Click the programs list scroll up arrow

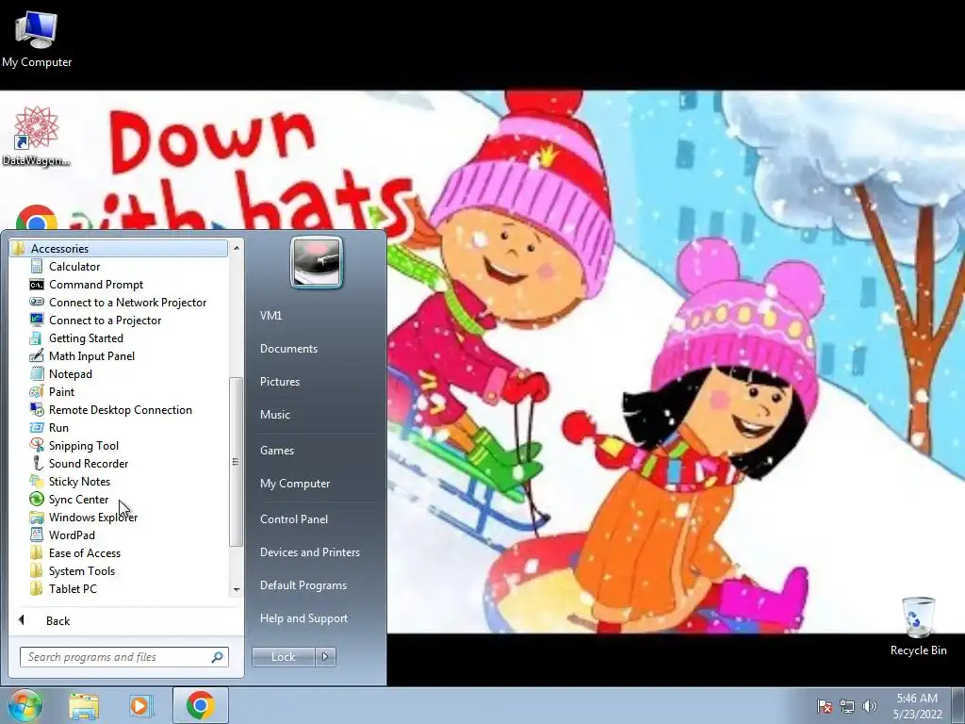pyautogui.click(x=237, y=248)
